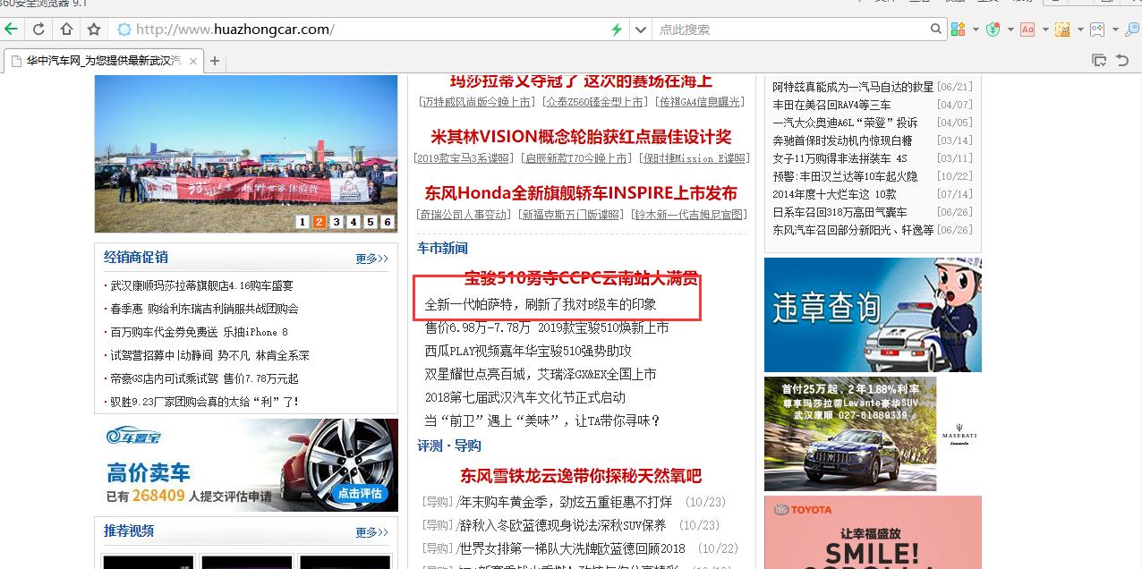Show carousel slide 4
Screen dimensions: 1142x569
(x=354, y=222)
